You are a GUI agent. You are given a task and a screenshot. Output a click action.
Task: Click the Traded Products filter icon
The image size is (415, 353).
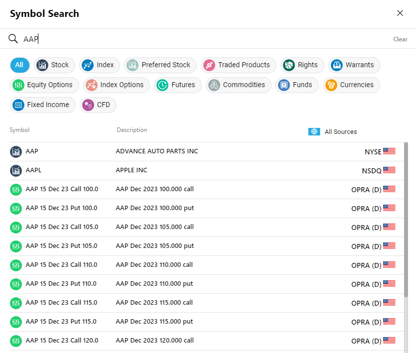pos(210,65)
